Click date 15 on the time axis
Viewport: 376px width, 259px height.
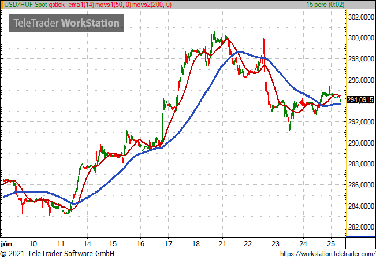[113, 244]
